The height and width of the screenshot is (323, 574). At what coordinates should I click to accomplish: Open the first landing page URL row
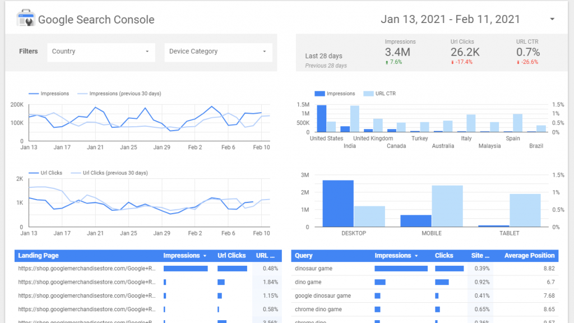point(86,269)
